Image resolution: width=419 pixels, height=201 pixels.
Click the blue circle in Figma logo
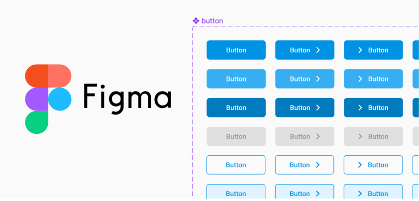pyautogui.click(x=60, y=99)
